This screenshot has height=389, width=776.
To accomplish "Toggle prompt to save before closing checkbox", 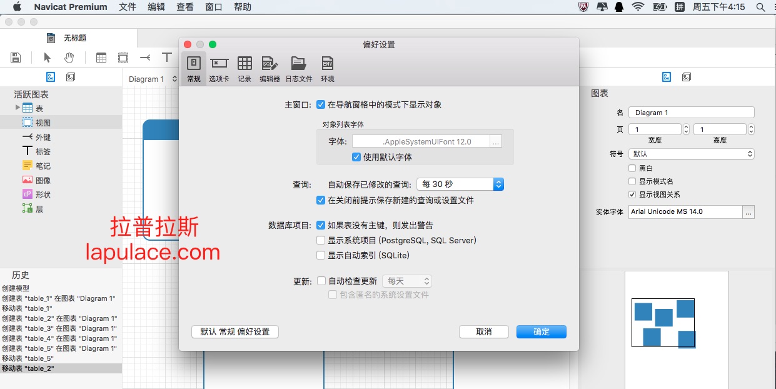I will tap(321, 200).
